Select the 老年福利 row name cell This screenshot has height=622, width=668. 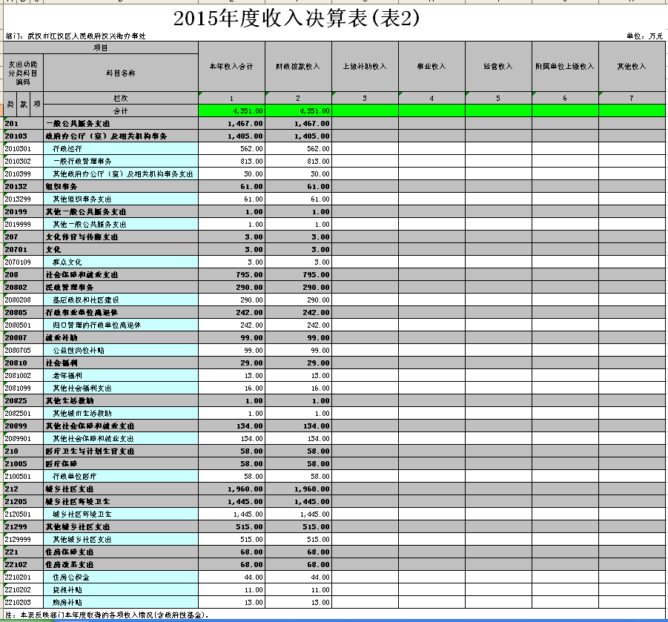121,375
